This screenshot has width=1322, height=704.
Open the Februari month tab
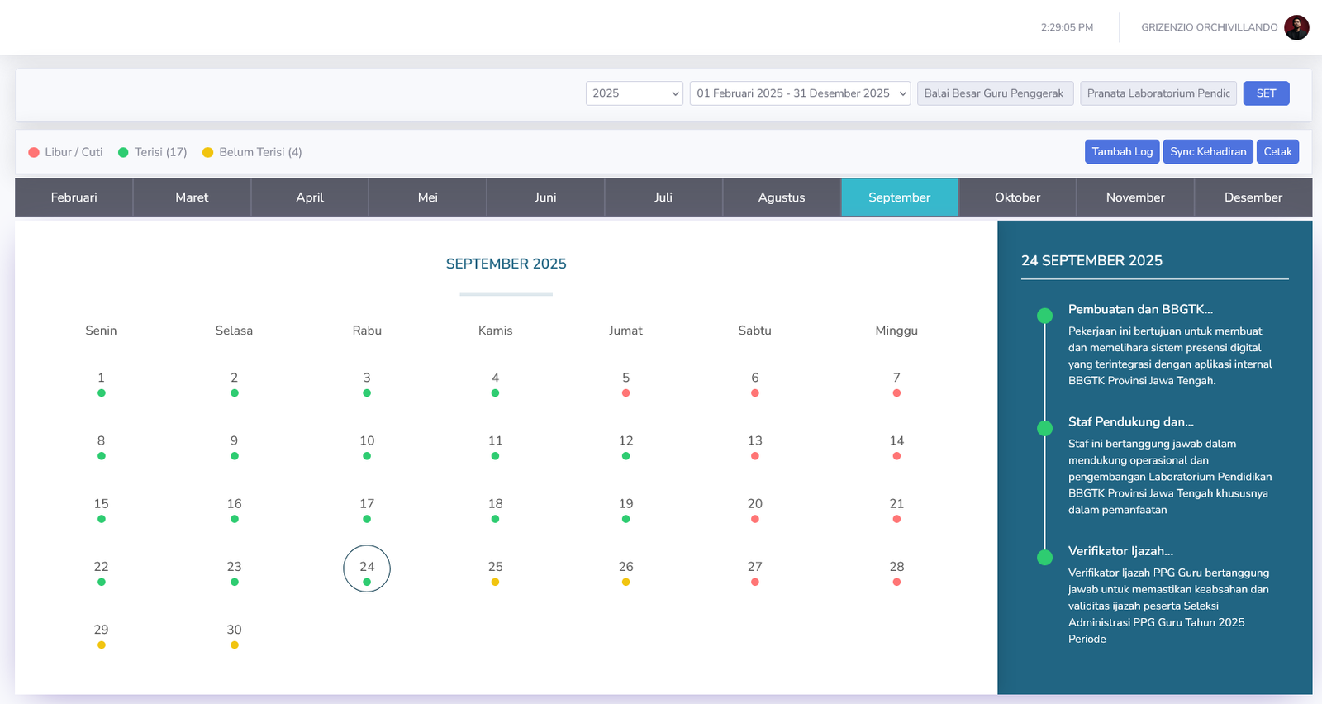[x=74, y=197]
